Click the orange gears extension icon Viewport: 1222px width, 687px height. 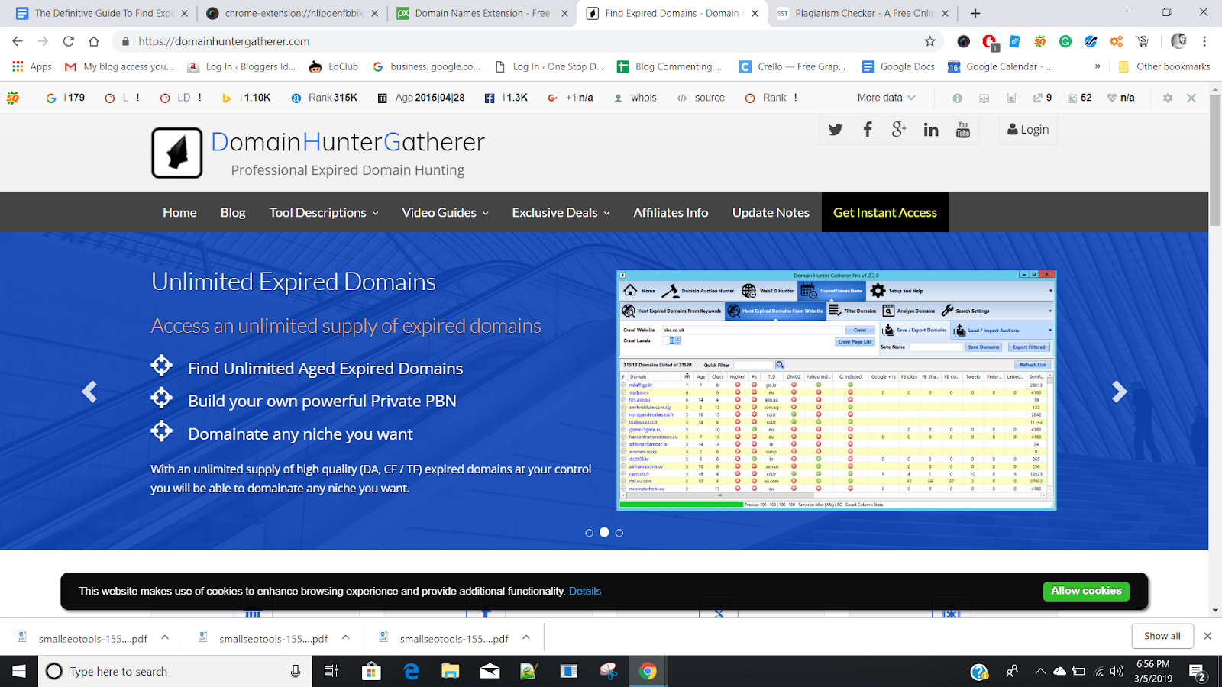pyautogui.click(x=1117, y=41)
